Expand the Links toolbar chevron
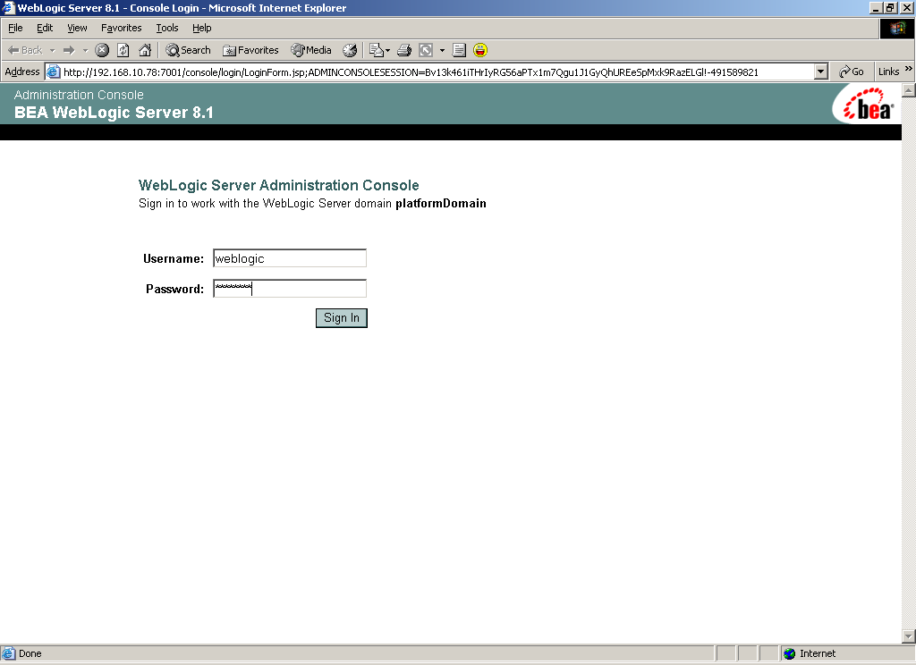Image resolution: width=916 pixels, height=665 pixels. click(x=909, y=69)
